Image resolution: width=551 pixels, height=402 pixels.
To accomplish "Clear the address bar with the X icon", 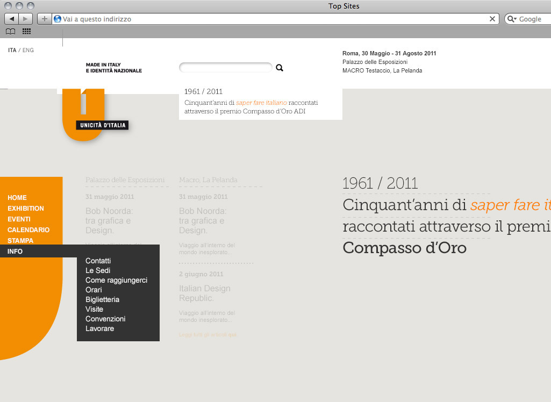I will tap(492, 19).
